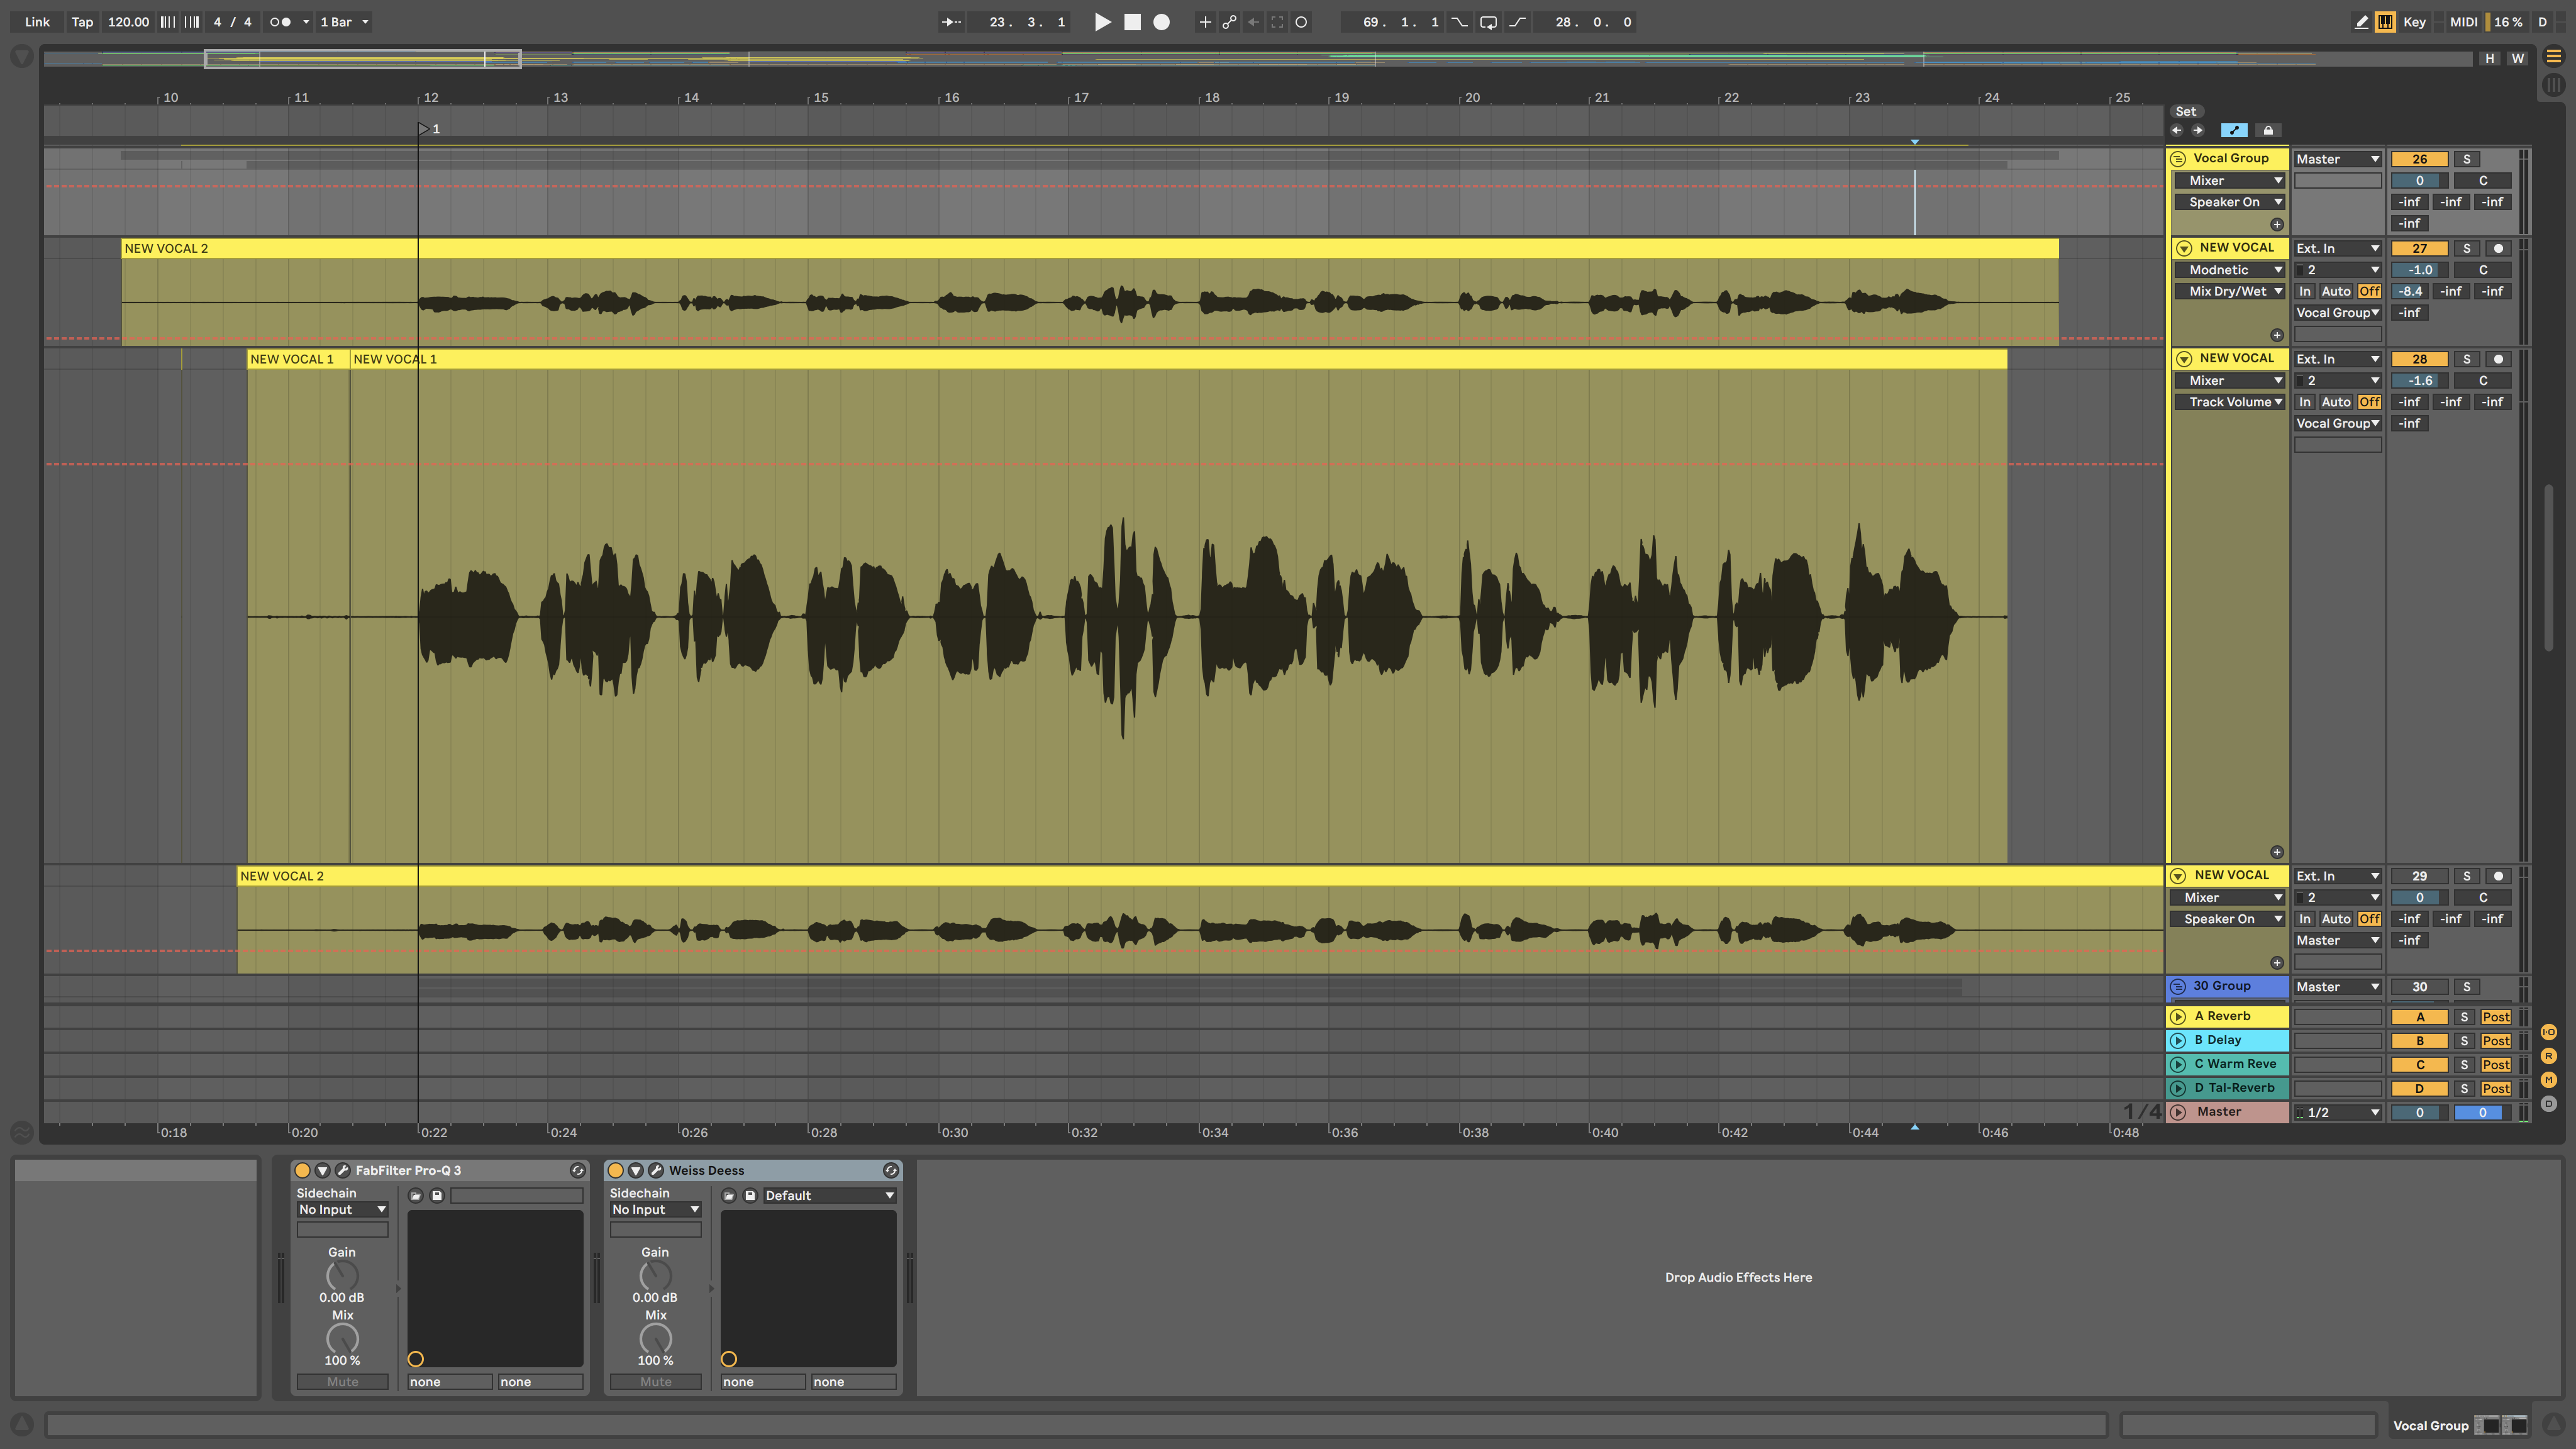Switch on Key map mode

click(x=2414, y=22)
